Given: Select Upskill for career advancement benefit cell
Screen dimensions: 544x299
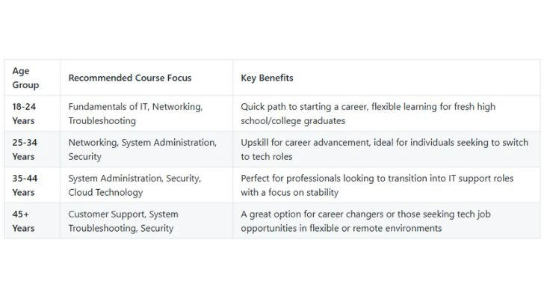Looking at the screenshot, I should click(384, 149).
